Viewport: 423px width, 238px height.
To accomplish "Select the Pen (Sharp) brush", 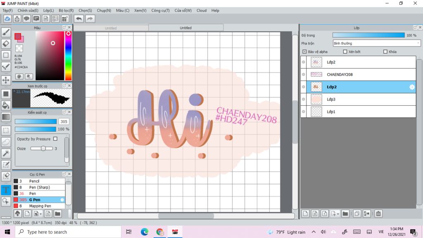I will coord(39,187).
